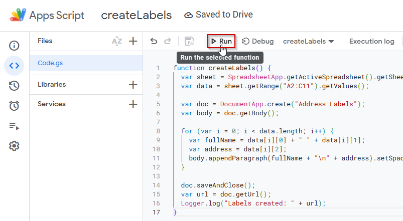Open the Triggers alarm clock icon

[14, 106]
